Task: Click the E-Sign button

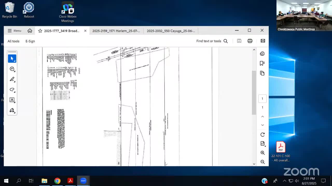Action: click(x=30, y=41)
